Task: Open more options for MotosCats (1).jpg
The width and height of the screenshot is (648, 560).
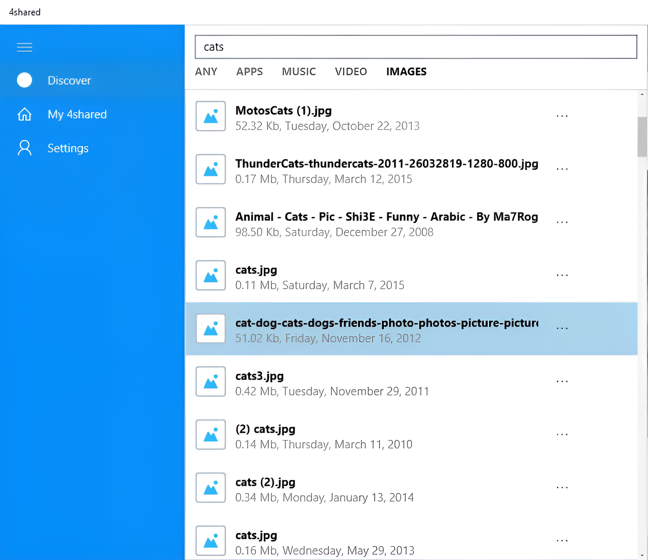Action: tap(562, 116)
